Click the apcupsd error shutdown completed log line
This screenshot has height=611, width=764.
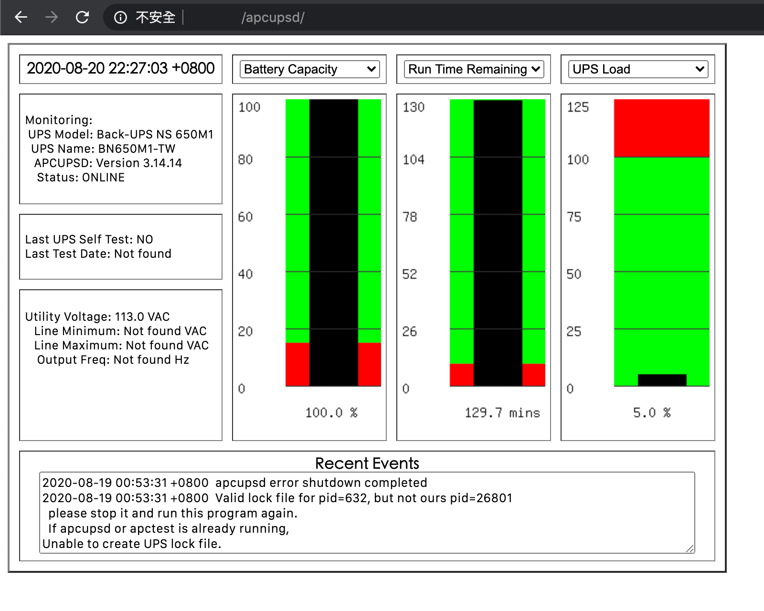tap(234, 483)
